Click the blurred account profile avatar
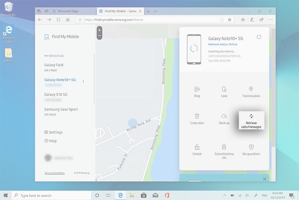Viewport: 299px width, 200px height. coord(48,158)
